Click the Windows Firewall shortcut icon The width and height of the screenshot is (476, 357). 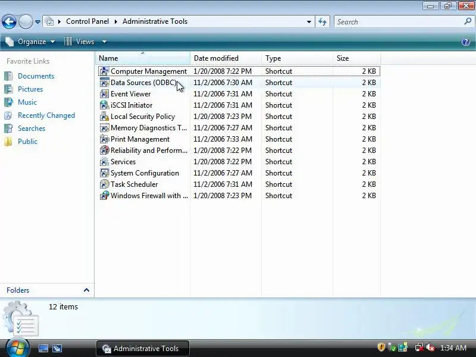click(105, 196)
